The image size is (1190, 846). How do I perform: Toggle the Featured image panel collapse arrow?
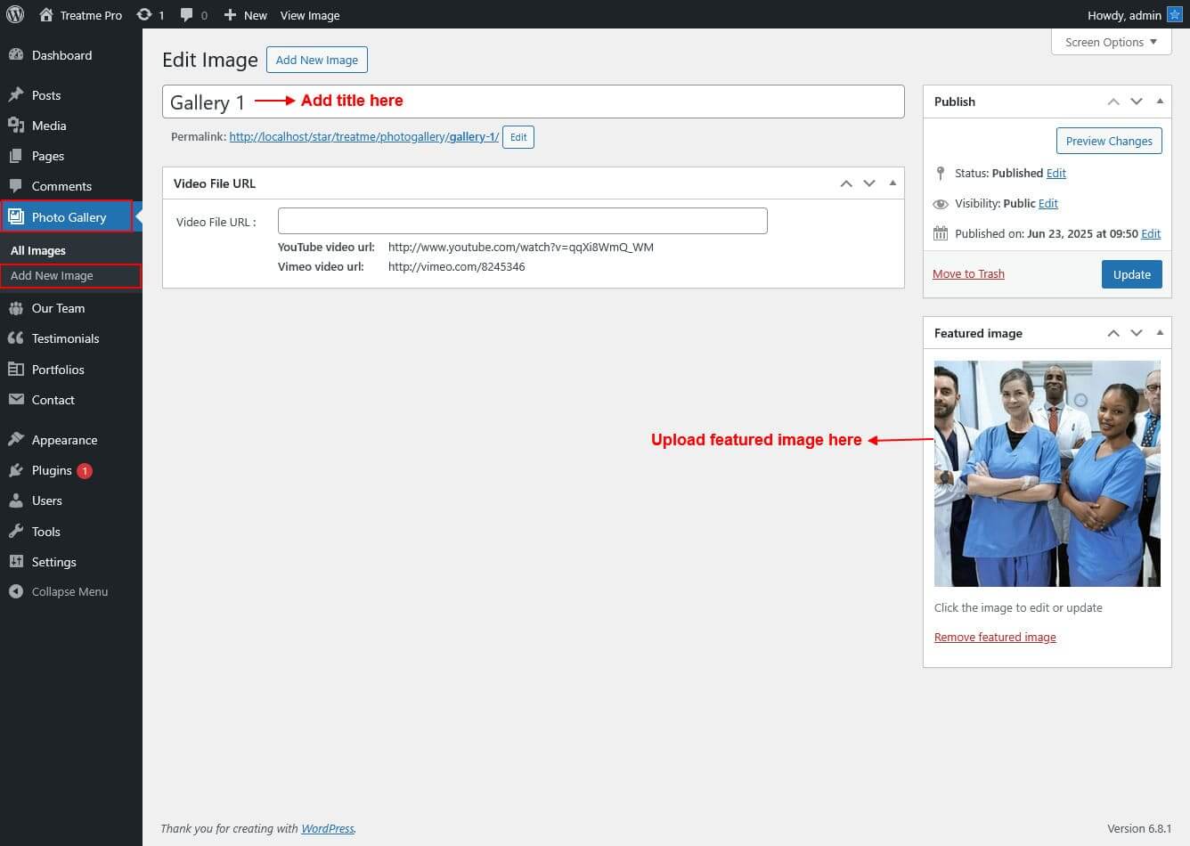pos(1160,333)
